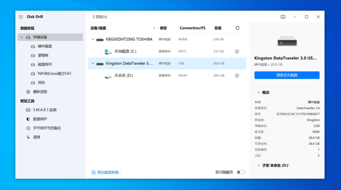
Task: Open NAS和Linux通过SSH in sidebar
Action: pos(54,74)
